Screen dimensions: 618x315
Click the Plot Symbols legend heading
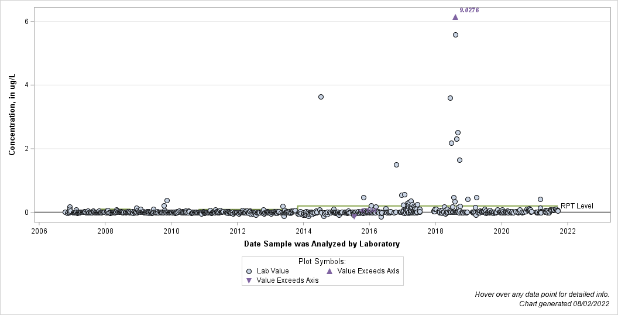coord(322,261)
